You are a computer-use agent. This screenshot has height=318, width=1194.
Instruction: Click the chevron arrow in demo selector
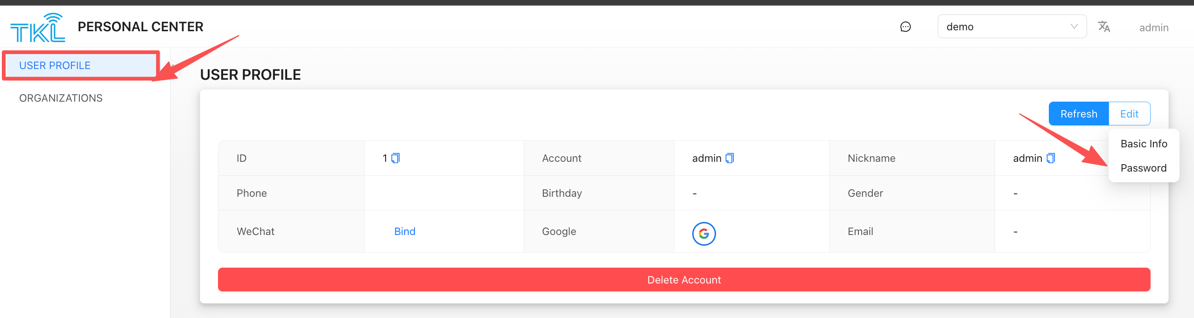click(1074, 27)
